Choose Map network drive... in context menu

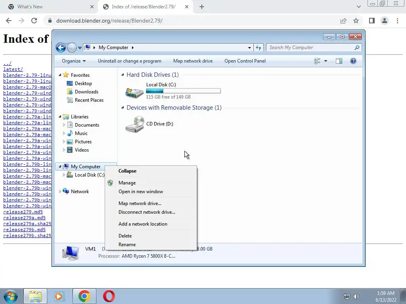point(150,203)
